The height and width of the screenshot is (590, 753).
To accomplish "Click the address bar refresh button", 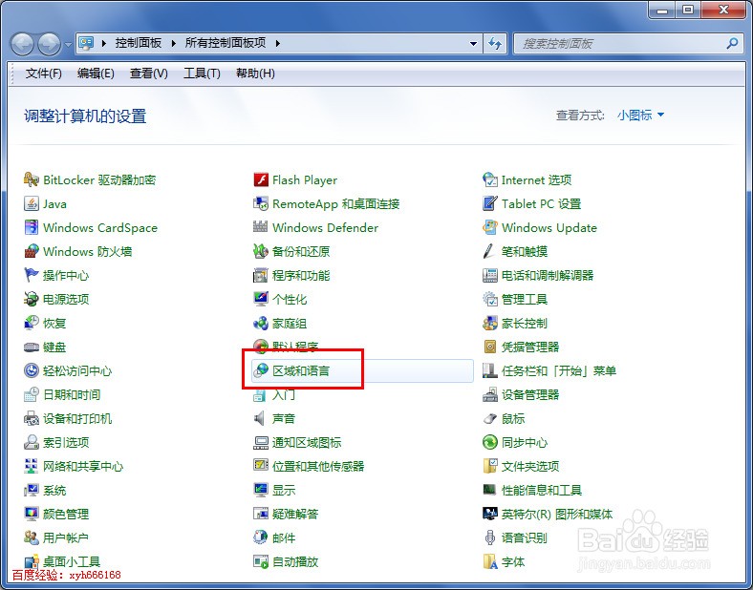I will coord(495,44).
